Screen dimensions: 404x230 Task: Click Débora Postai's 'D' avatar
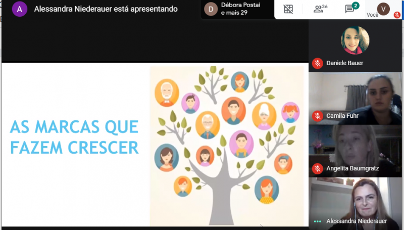click(x=211, y=9)
